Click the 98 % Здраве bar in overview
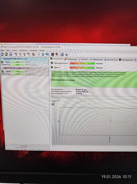The height and width of the screenshot is (184, 137). tap(82, 68)
